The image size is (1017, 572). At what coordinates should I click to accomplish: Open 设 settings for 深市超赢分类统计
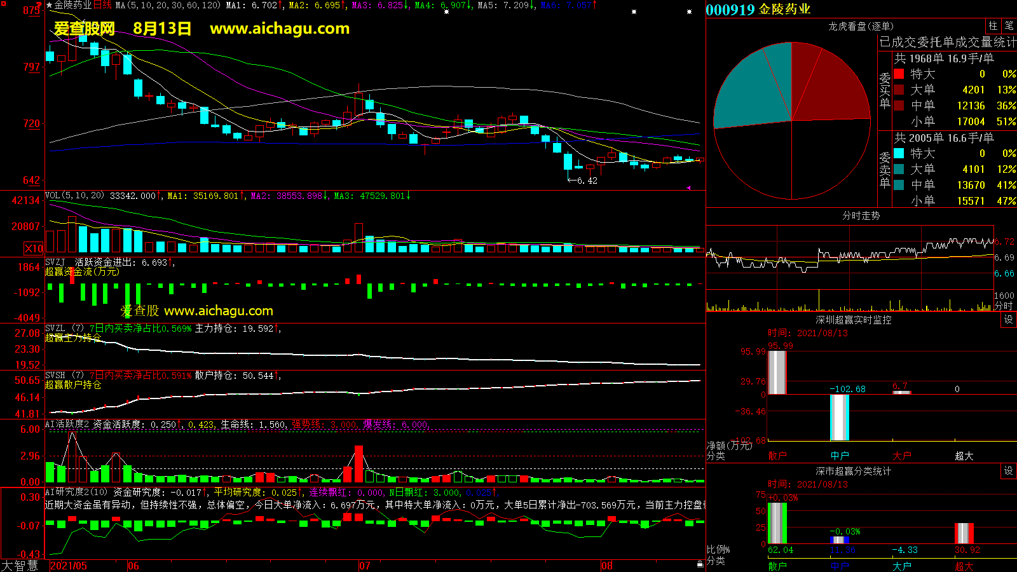pyautogui.click(x=1008, y=471)
